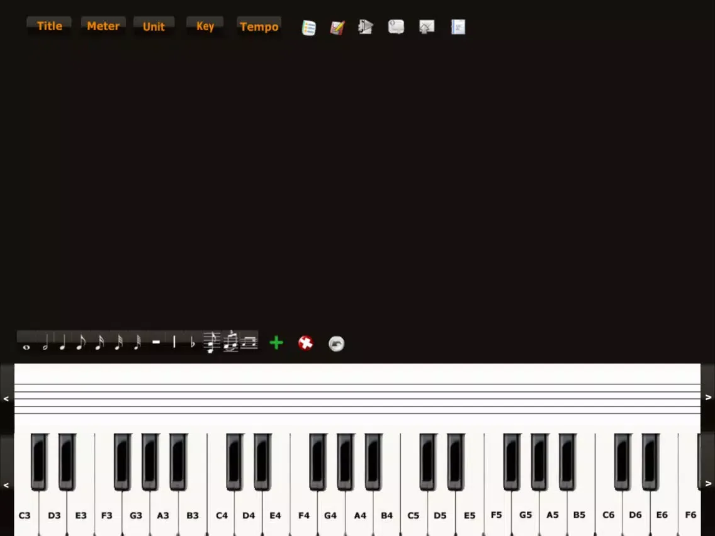The height and width of the screenshot is (536, 715).
Task: Tap the A5 piano key
Action: 553,515
